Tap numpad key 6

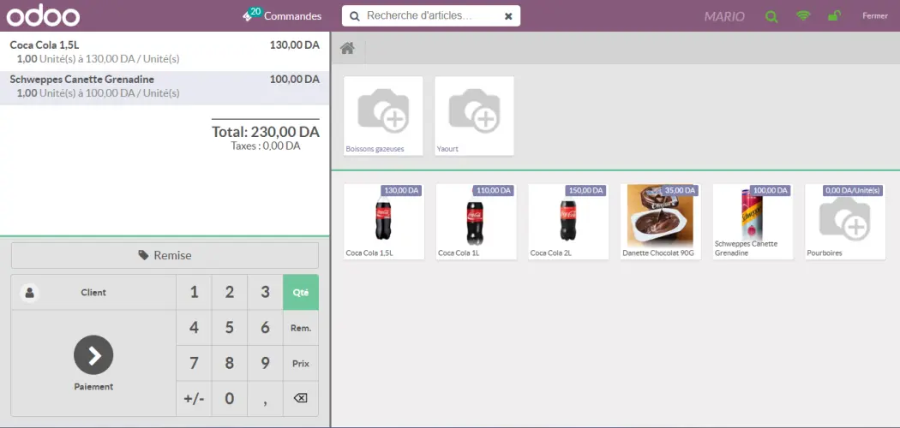click(x=265, y=328)
